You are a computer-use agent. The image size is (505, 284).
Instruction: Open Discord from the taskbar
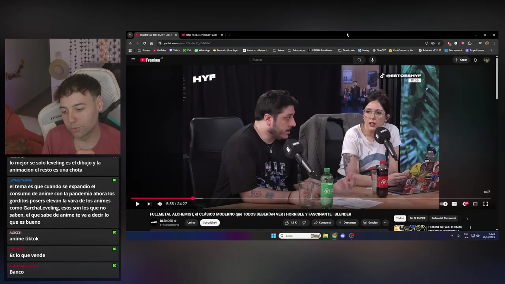(343, 236)
